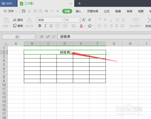The image size is (151, 119).
Task: Select the Format Painter 格式刷
Action: (29, 23)
